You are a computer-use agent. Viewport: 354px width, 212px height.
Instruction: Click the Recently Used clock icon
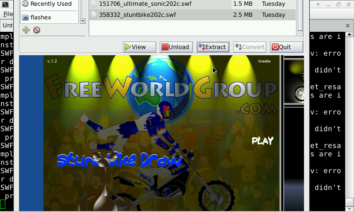(25, 4)
